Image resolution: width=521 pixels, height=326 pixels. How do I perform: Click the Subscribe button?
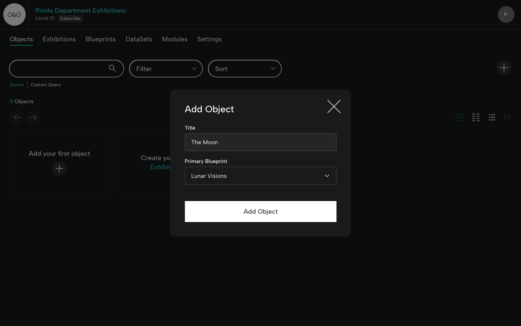pyautogui.click(x=70, y=18)
